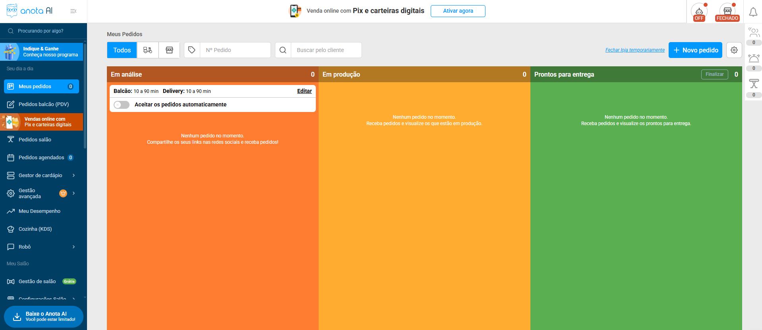The image size is (762, 330).
Task: Click Fechar loja temporariamente link
Action: coord(634,50)
